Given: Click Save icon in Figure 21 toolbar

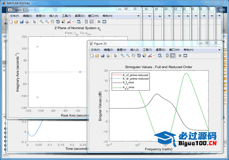Looking at the screenshot, I should tap(102, 56).
